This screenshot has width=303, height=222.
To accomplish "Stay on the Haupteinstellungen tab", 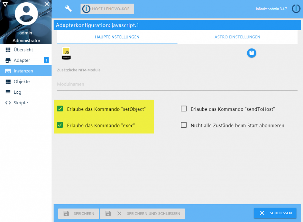I will point(116,37).
